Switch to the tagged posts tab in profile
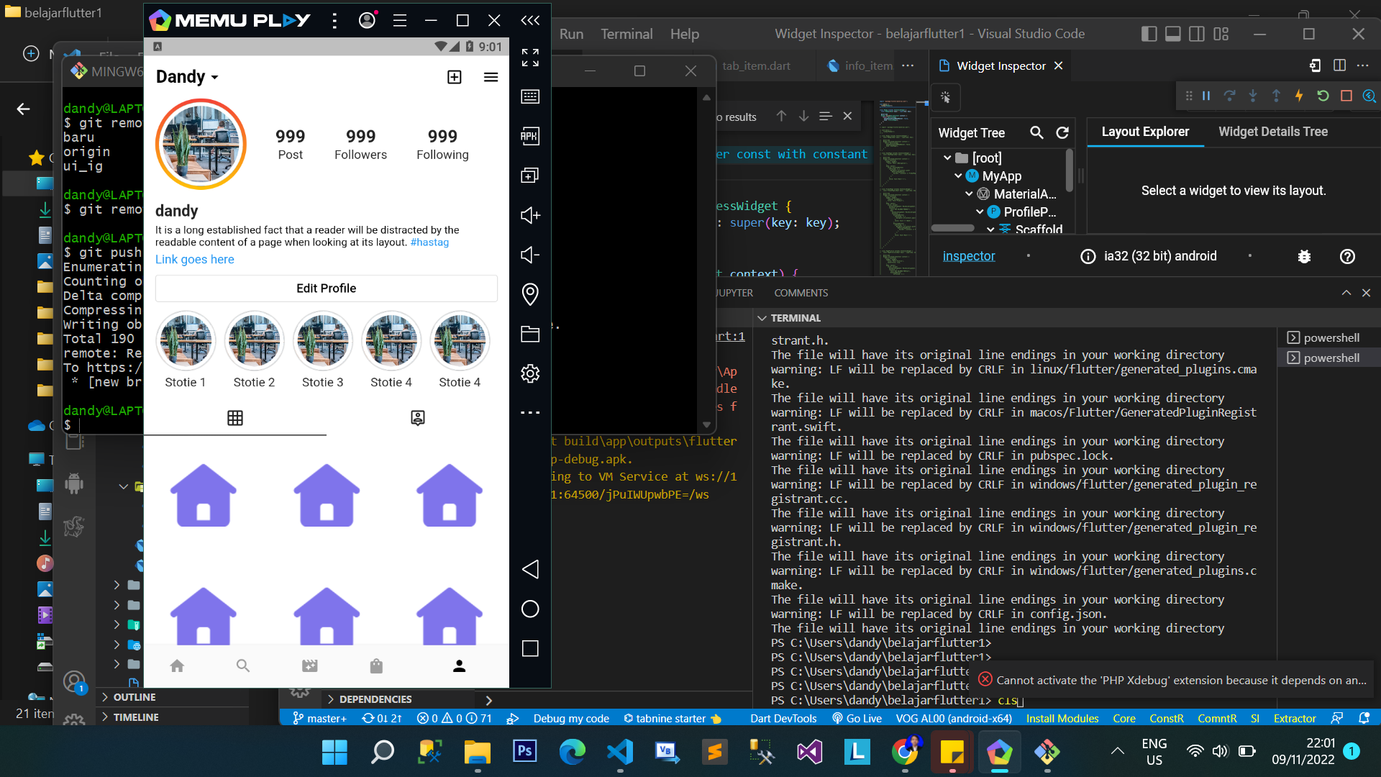Viewport: 1381px width, 777px height. pyautogui.click(x=417, y=418)
